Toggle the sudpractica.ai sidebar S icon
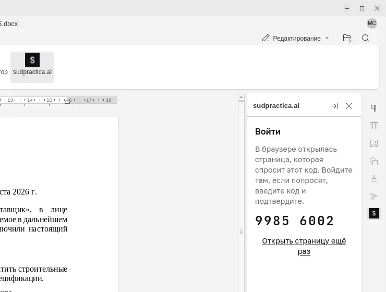 [x=374, y=213]
